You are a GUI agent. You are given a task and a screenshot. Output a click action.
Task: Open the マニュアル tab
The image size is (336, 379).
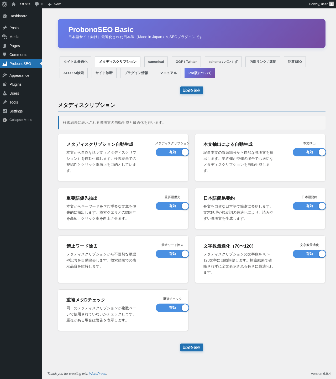point(168,73)
